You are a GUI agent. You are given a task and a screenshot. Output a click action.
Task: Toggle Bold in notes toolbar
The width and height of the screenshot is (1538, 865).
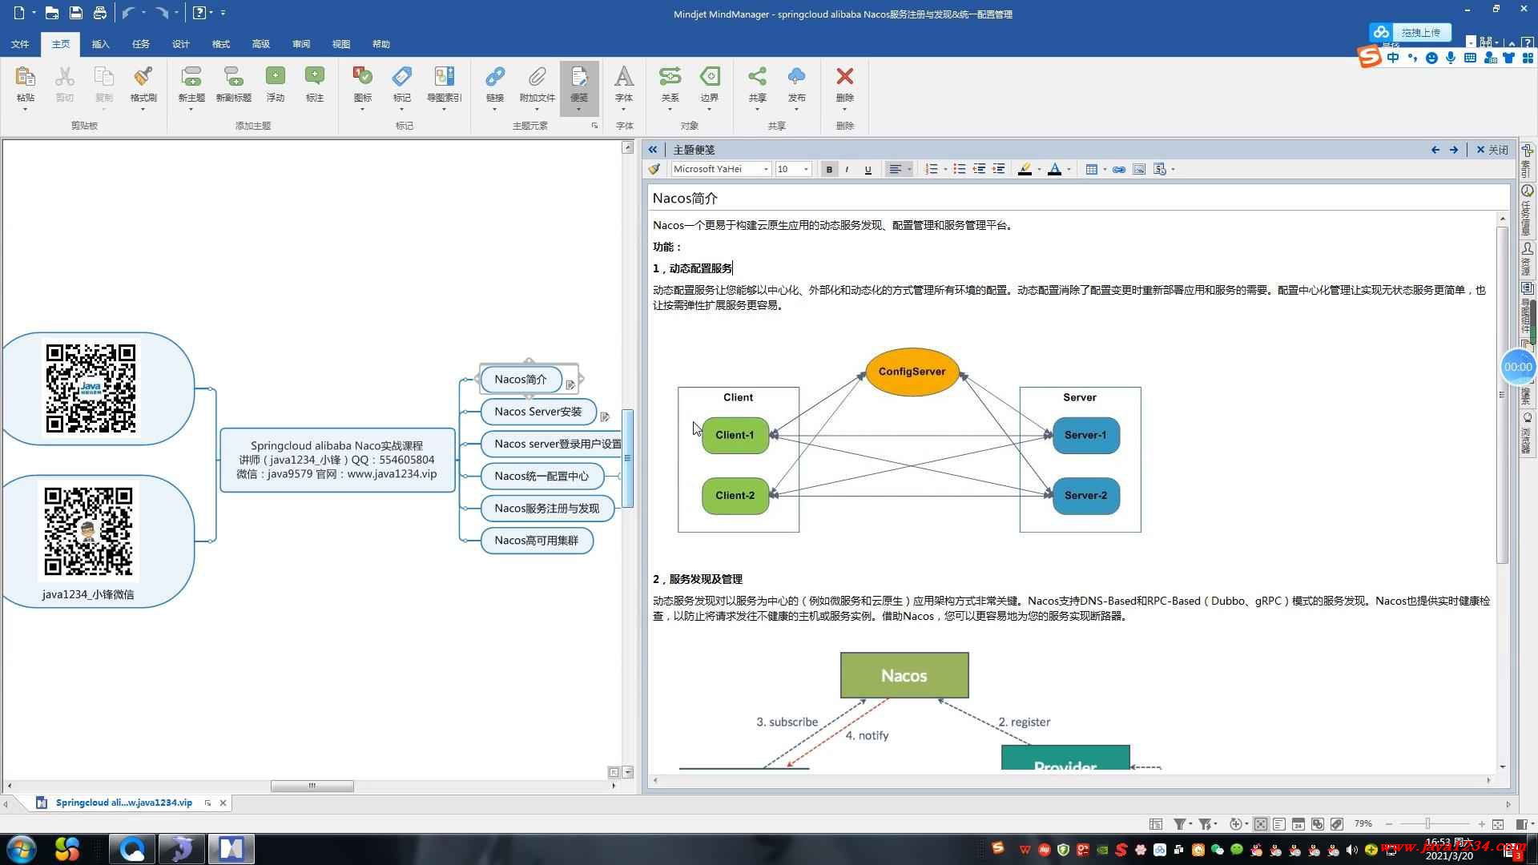coord(829,169)
